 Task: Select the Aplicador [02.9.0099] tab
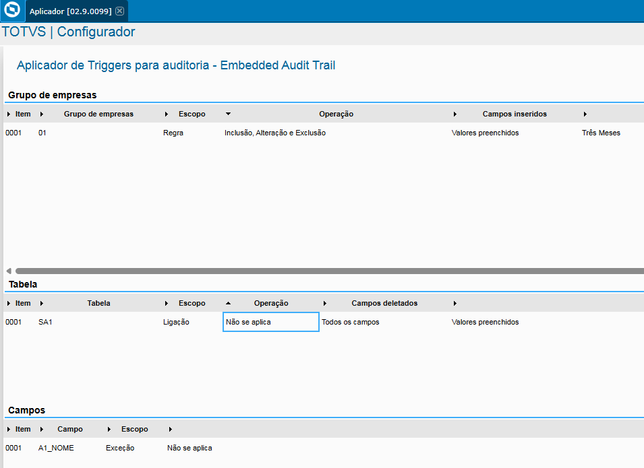pos(70,11)
